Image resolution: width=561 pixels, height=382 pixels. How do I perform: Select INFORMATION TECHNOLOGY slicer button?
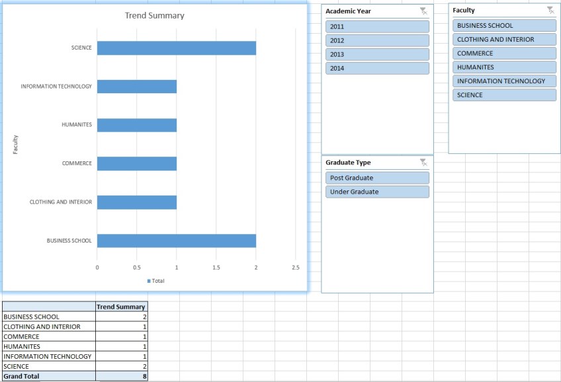(x=504, y=81)
